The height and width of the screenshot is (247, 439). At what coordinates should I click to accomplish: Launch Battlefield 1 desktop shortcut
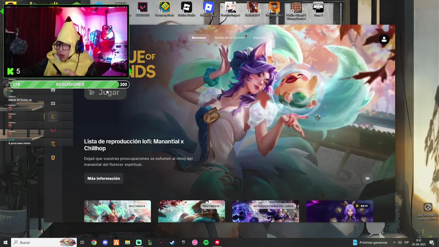point(252,9)
